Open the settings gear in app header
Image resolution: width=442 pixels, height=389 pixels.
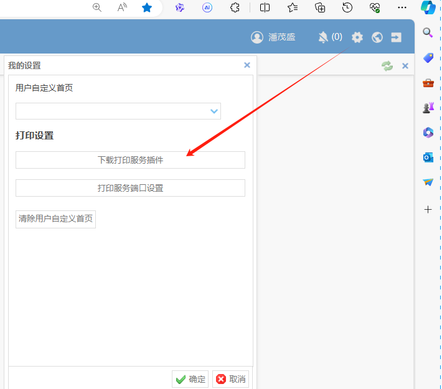357,37
